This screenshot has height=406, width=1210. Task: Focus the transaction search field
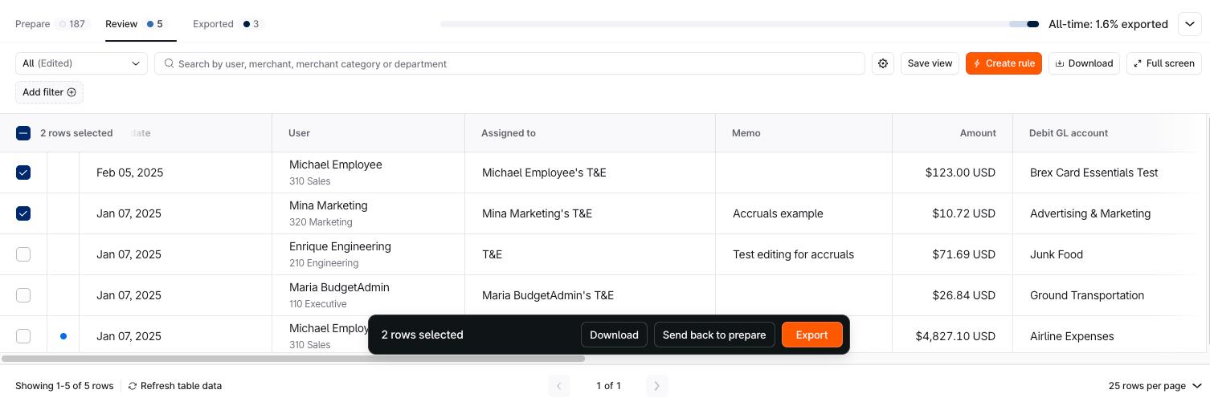514,63
